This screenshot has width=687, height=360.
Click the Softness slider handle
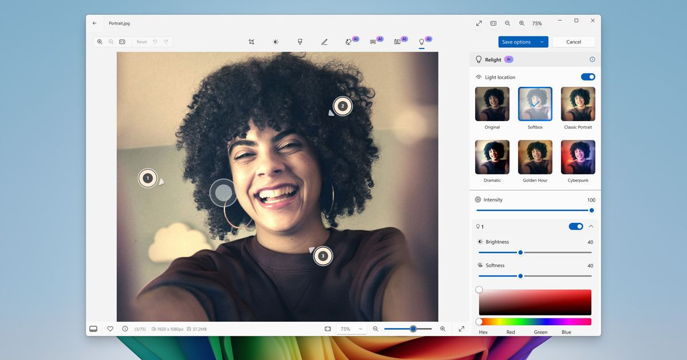[x=520, y=276]
